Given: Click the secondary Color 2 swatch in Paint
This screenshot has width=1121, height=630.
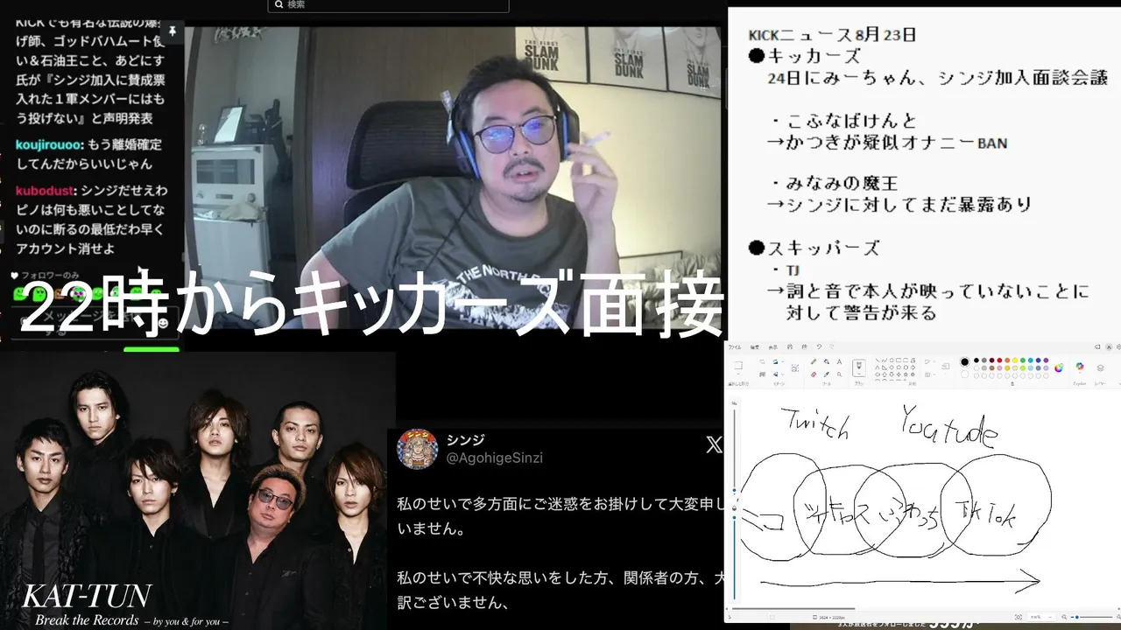Looking at the screenshot, I should [x=964, y=373].
